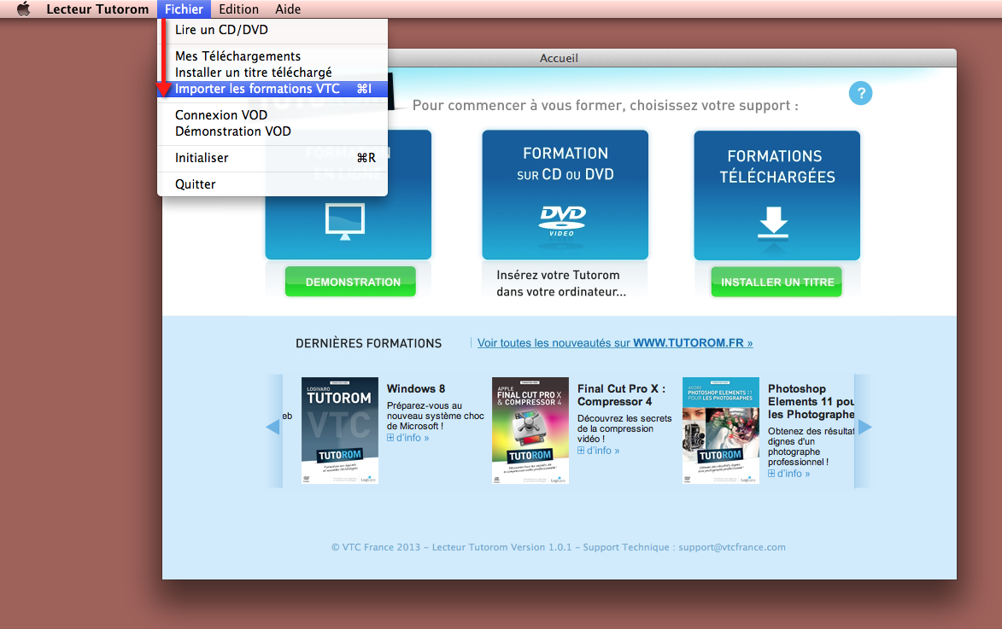This screenshot has width=1002, height=629.
Task: Click the monitor icon on online formation tile
Action: coord(345,221)
